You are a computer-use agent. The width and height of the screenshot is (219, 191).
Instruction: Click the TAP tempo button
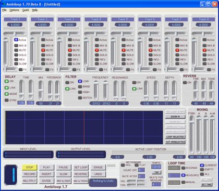[x=156, y=172]
